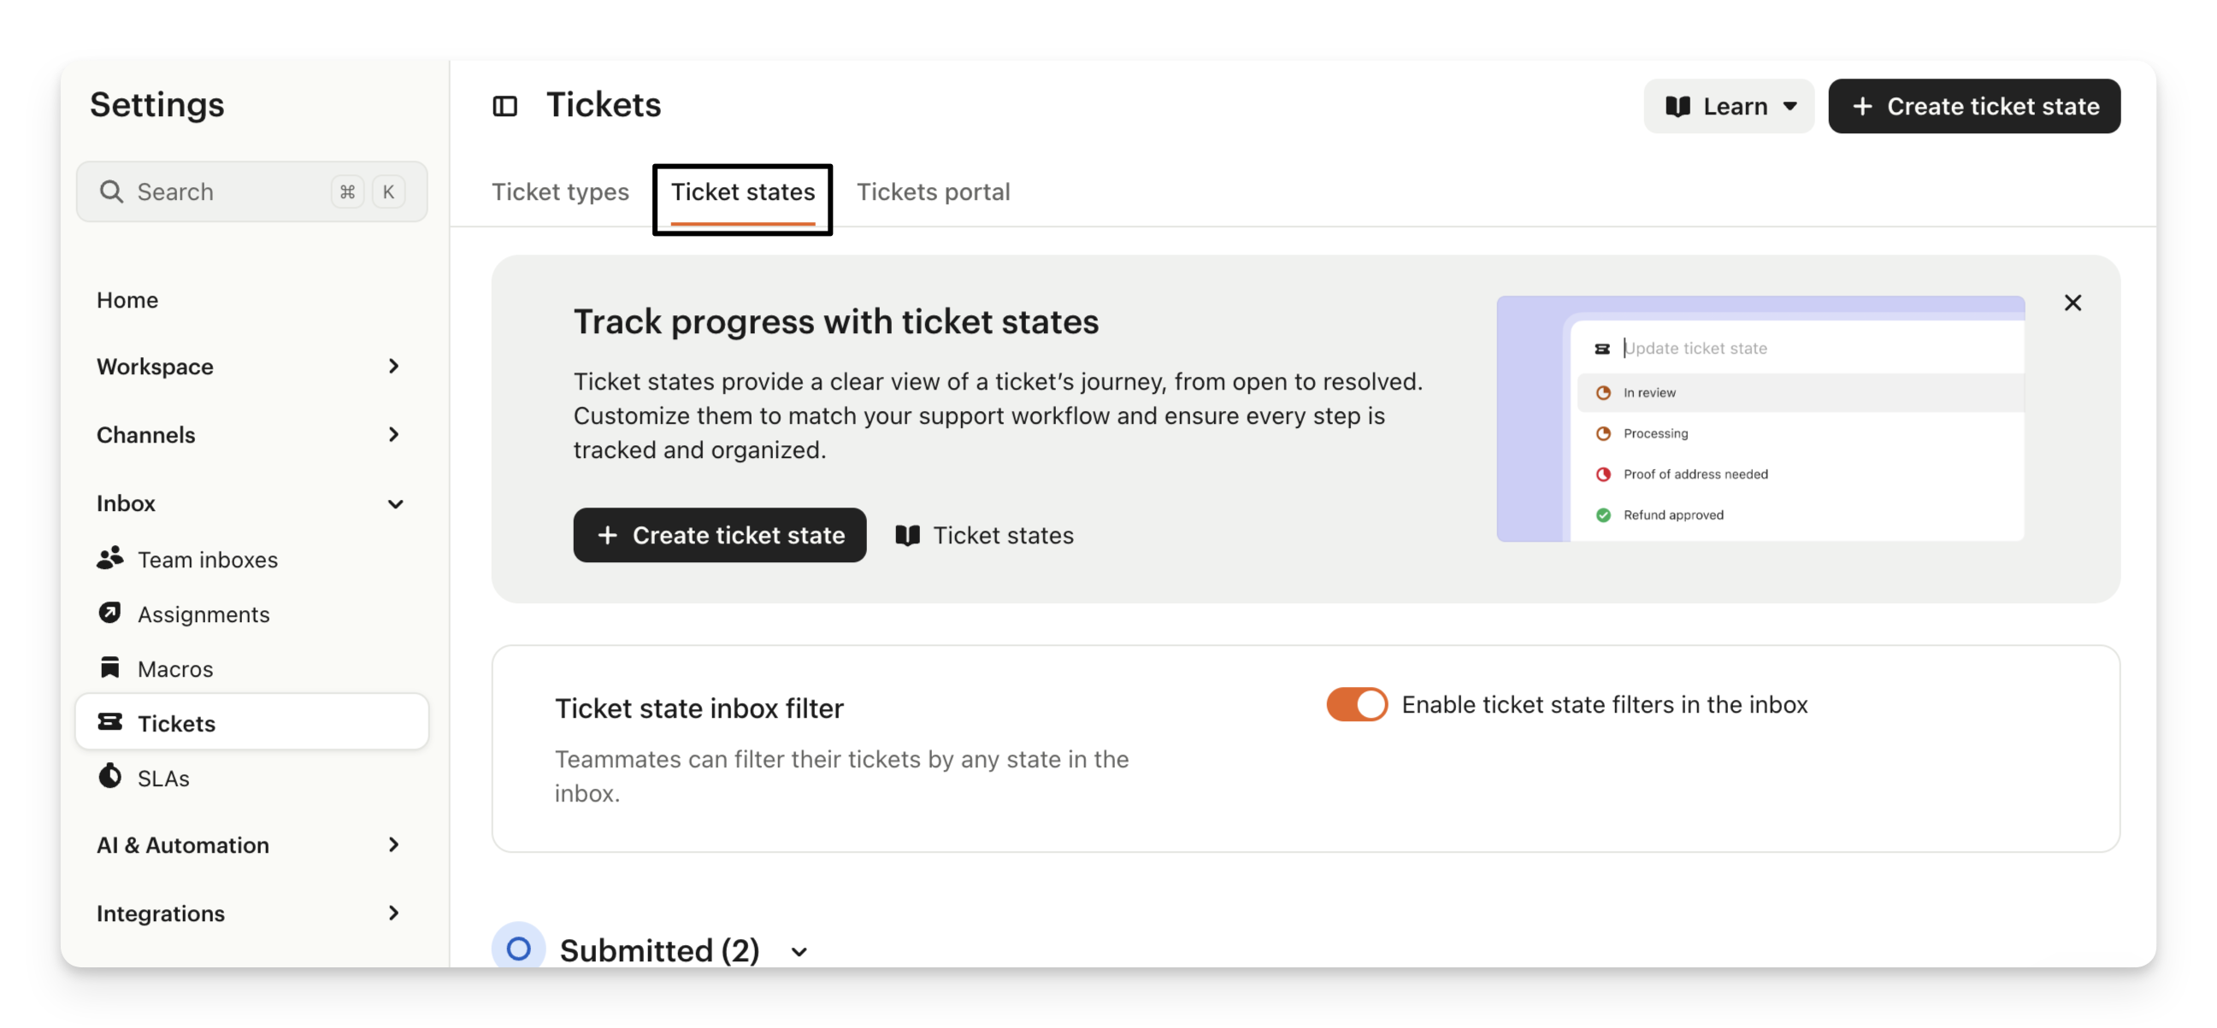Expand the AI & Automation section
Viewport: 2217px width, 1028px height.
[x=394, y=845]
